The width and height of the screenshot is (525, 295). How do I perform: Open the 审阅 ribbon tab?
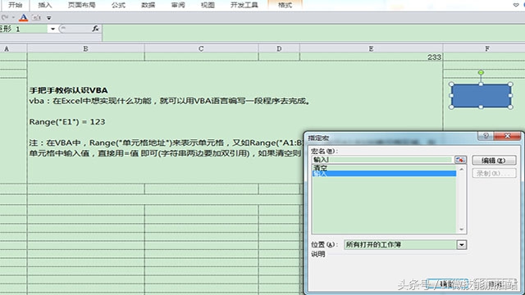coord(178,5)
